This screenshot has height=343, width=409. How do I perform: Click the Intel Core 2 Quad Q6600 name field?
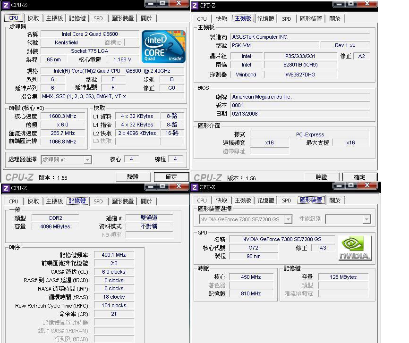pos(90,34)
